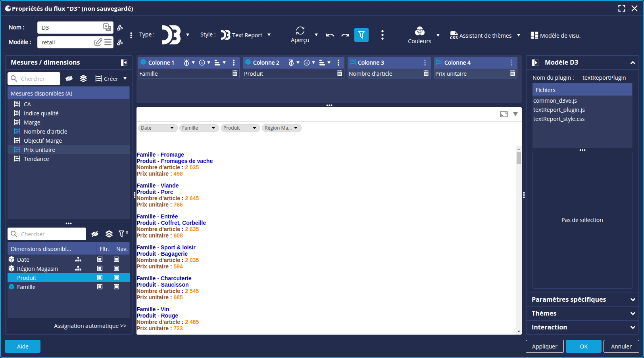Viewport: 644px width, 358px height.
Task: Toggle filter checkbox for Date dimension
Action: [100, 259]
